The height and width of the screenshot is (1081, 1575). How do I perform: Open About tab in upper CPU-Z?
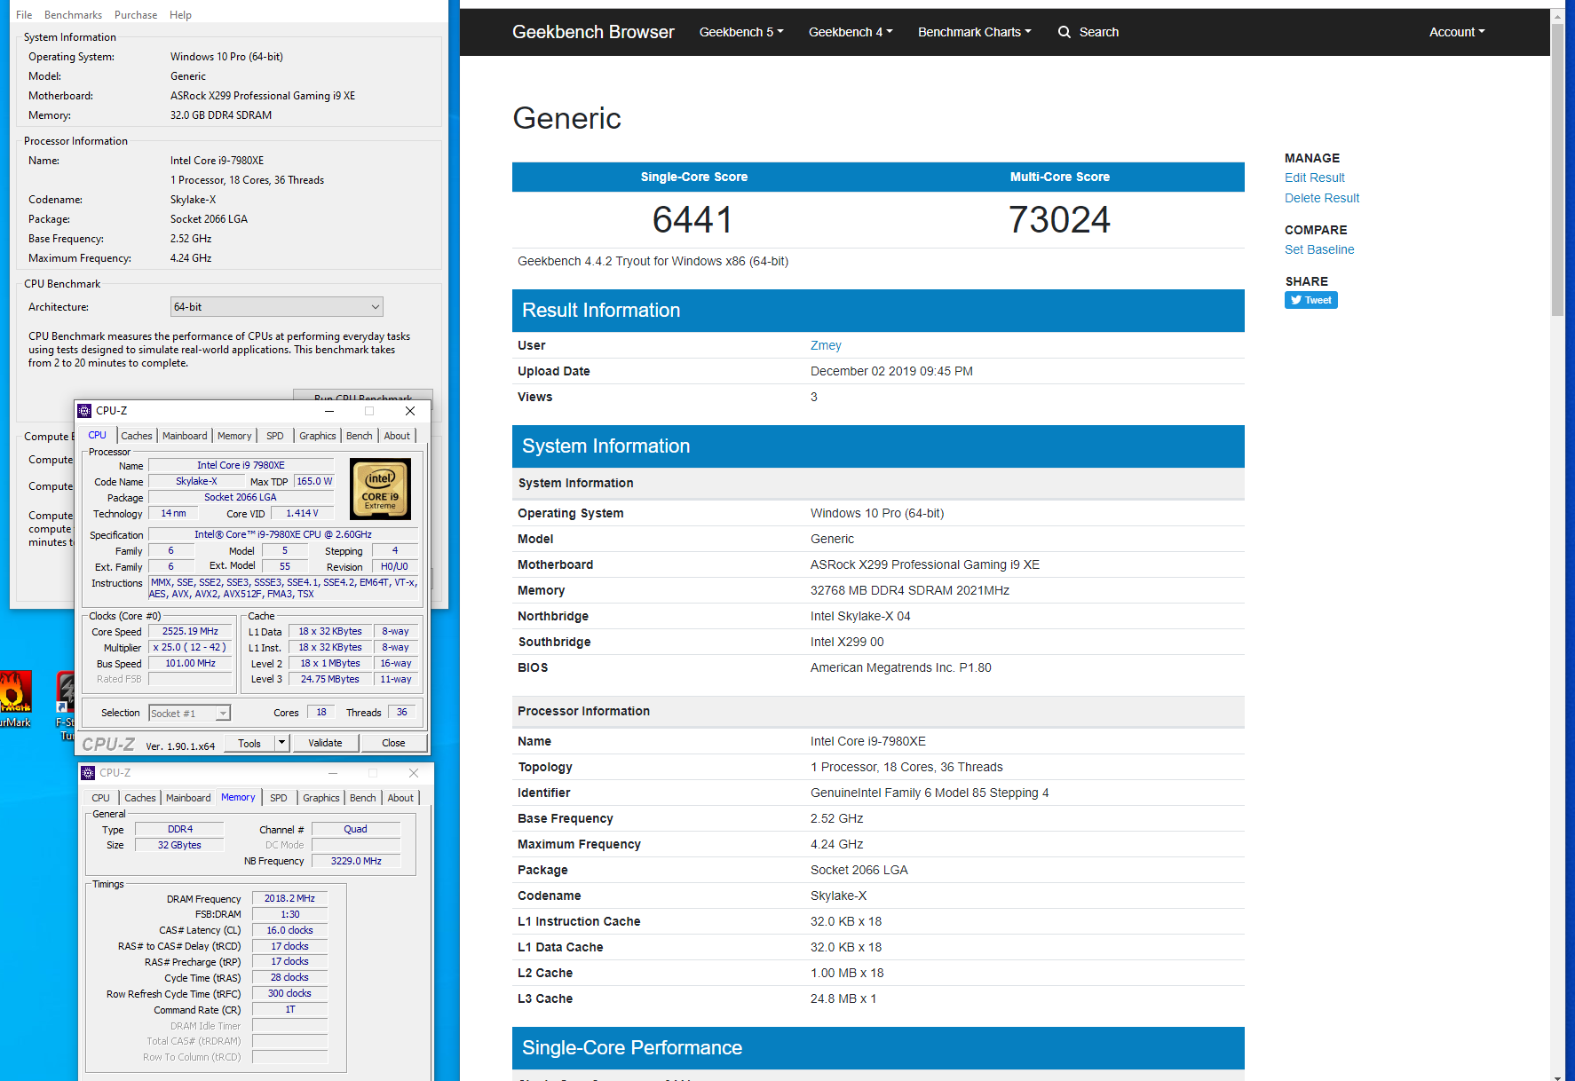click(397, 436)
